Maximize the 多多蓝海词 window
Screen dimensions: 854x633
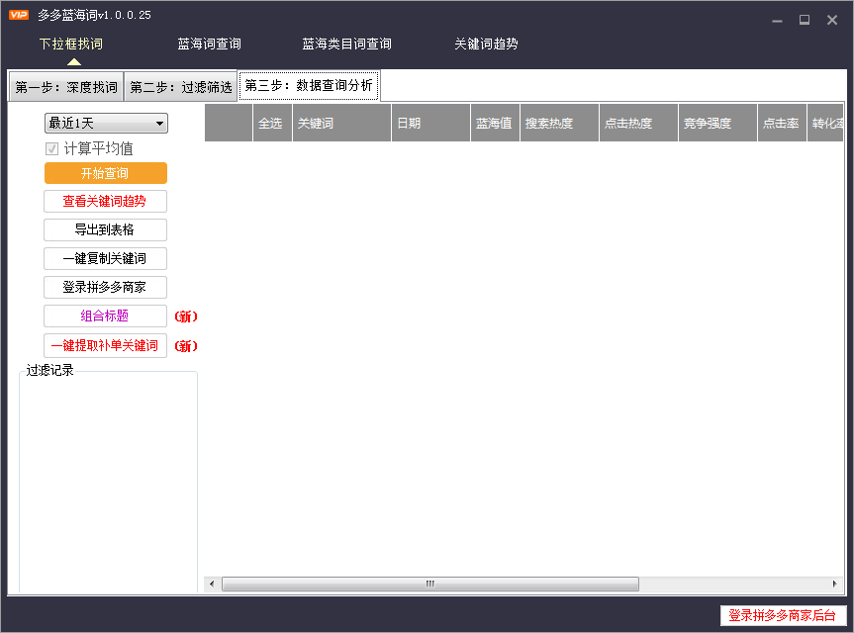(x=805, y=20)
